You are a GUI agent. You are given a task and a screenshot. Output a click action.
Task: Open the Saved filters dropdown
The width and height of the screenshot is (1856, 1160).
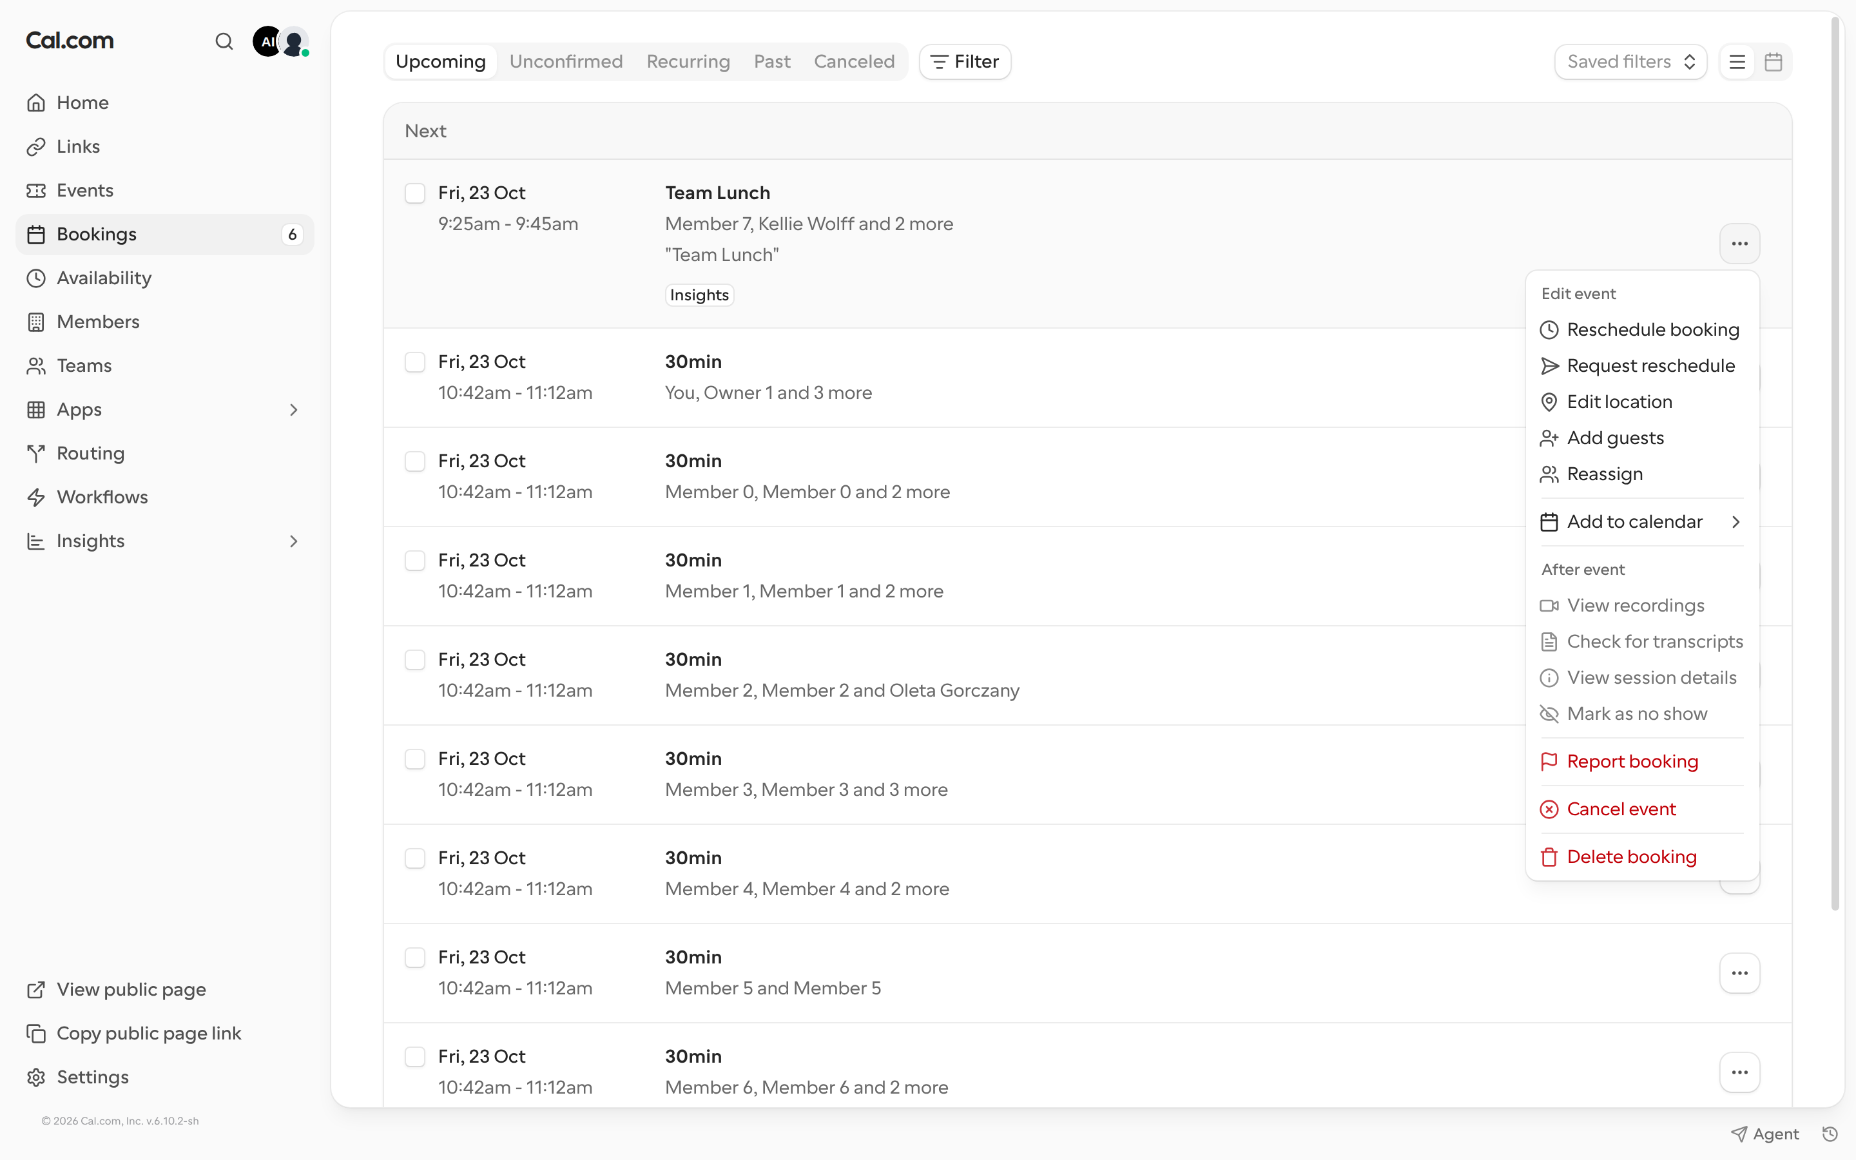tap(1630, 61)
